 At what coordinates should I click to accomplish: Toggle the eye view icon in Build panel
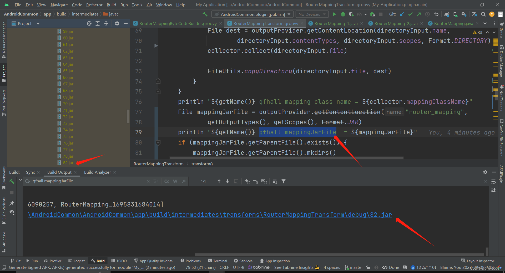12,212
